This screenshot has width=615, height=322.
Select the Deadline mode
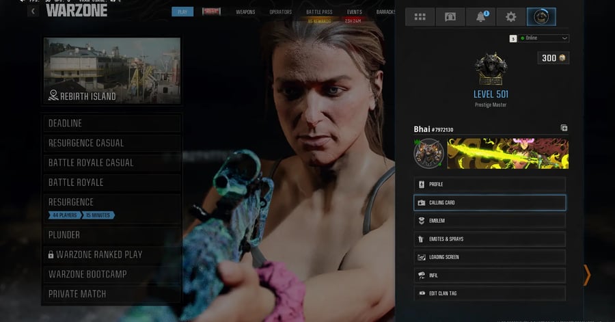pos(112,124)
